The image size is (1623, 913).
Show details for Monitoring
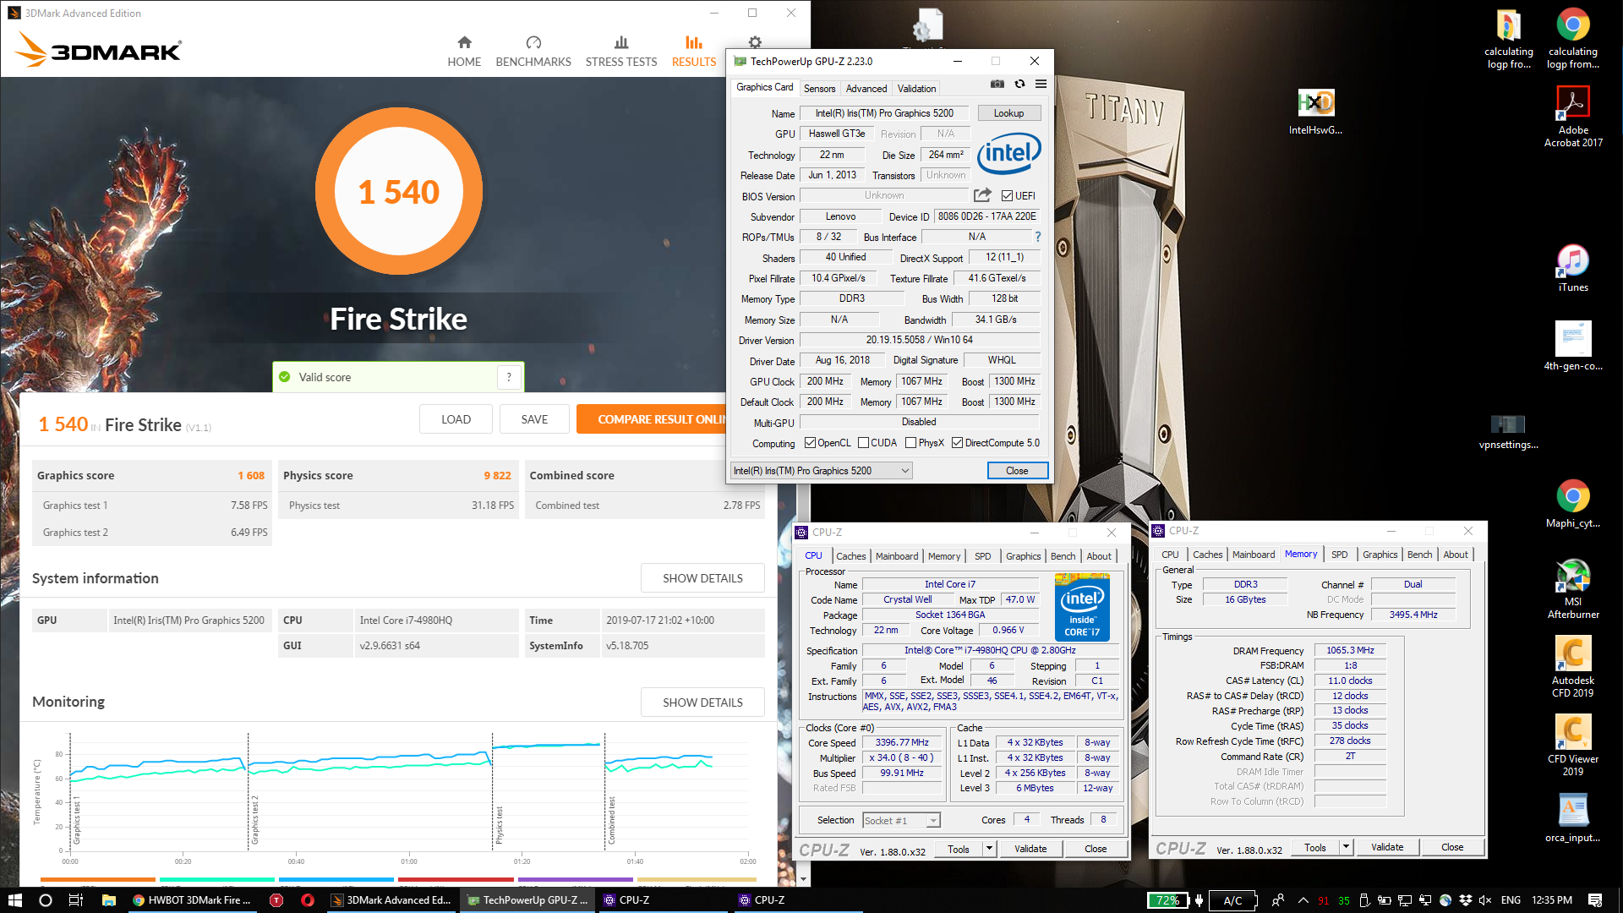point(702,703)
